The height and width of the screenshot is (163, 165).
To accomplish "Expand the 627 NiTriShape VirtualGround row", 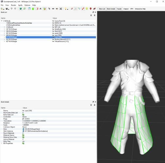I will [5, 41].
